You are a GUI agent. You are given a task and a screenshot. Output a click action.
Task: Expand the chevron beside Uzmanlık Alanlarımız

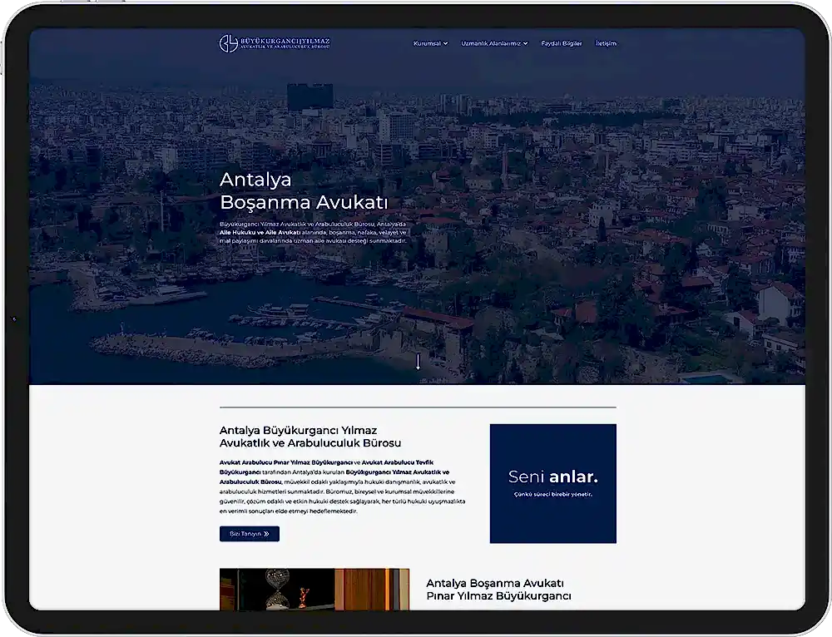pyautogui.click(x=525, y=43)
